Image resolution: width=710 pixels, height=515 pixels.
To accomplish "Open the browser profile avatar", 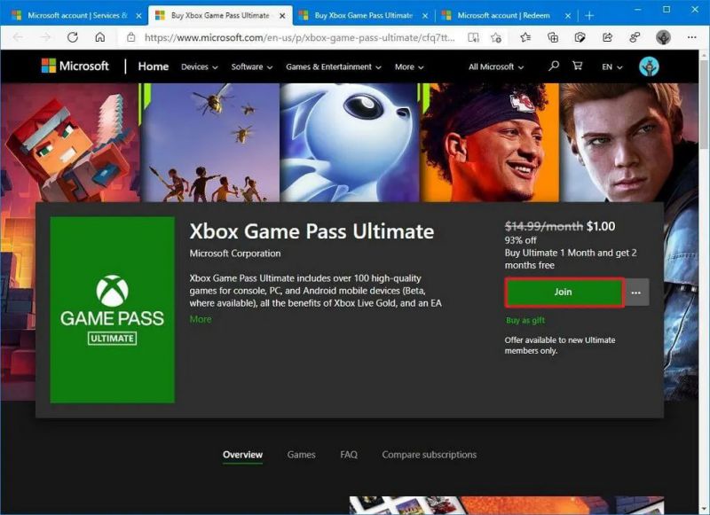I will 663,37.
